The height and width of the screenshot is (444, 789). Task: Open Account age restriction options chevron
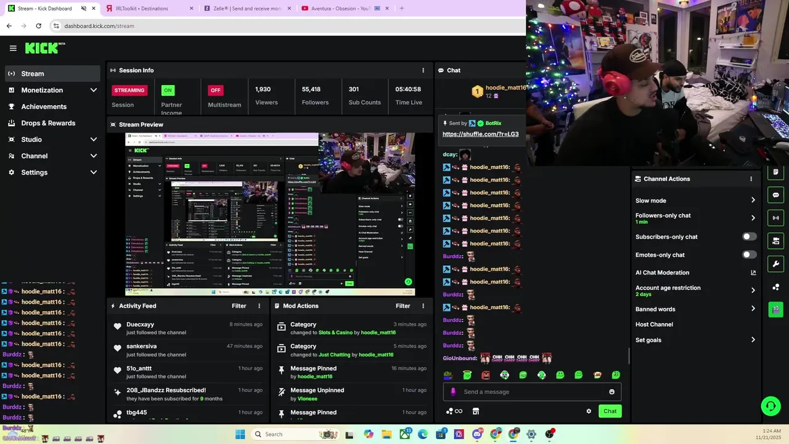pos(753,290)
